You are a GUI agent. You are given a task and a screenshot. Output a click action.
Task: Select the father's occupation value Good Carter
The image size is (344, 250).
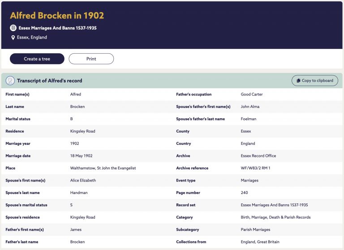tap(252, 94)
